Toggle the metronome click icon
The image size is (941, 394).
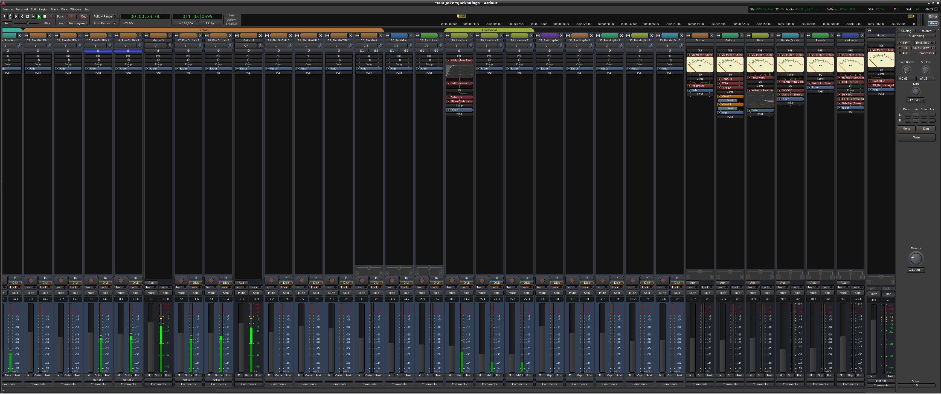coord(10,16)
